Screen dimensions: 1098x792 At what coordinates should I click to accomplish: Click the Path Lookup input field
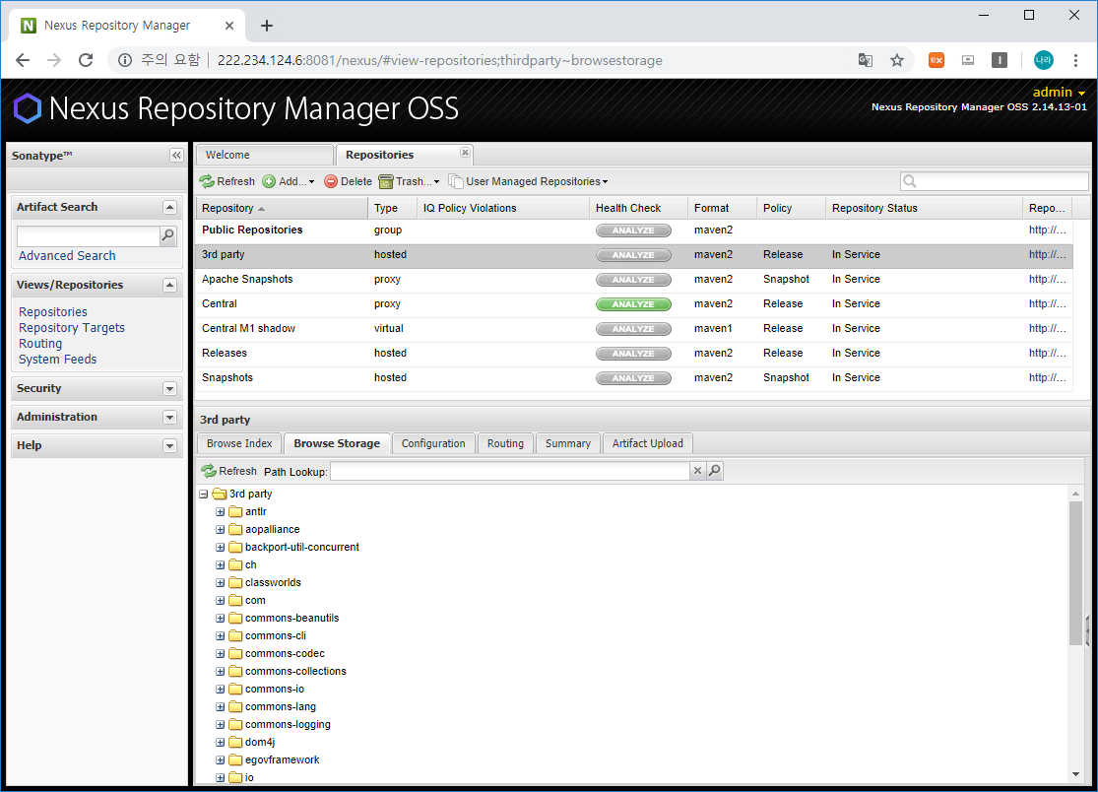[510, 471]
